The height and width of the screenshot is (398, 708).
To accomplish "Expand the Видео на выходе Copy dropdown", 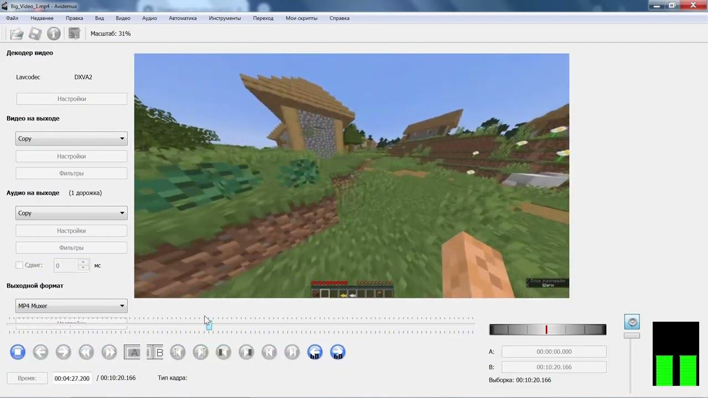I will pos(71,139).
